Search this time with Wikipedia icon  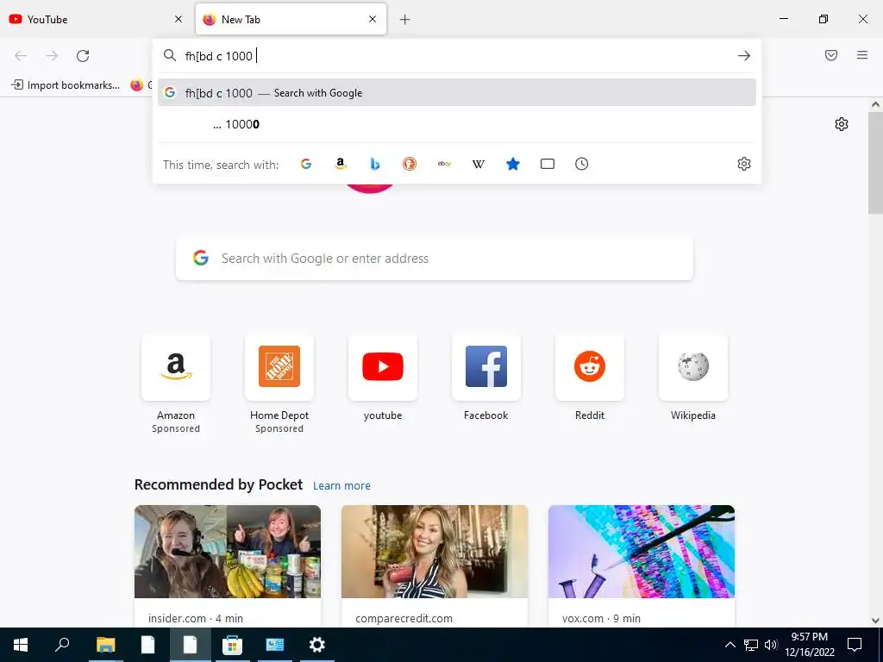pyautogui.click(x=479, y=164)
